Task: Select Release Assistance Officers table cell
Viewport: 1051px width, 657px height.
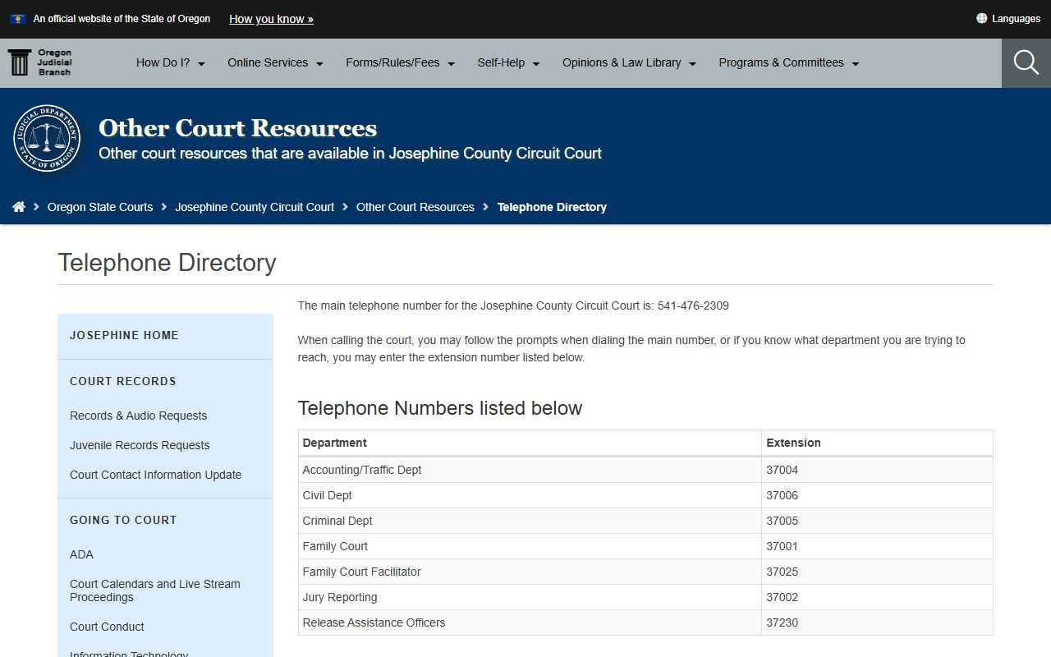Action: [x=530, y=623]
